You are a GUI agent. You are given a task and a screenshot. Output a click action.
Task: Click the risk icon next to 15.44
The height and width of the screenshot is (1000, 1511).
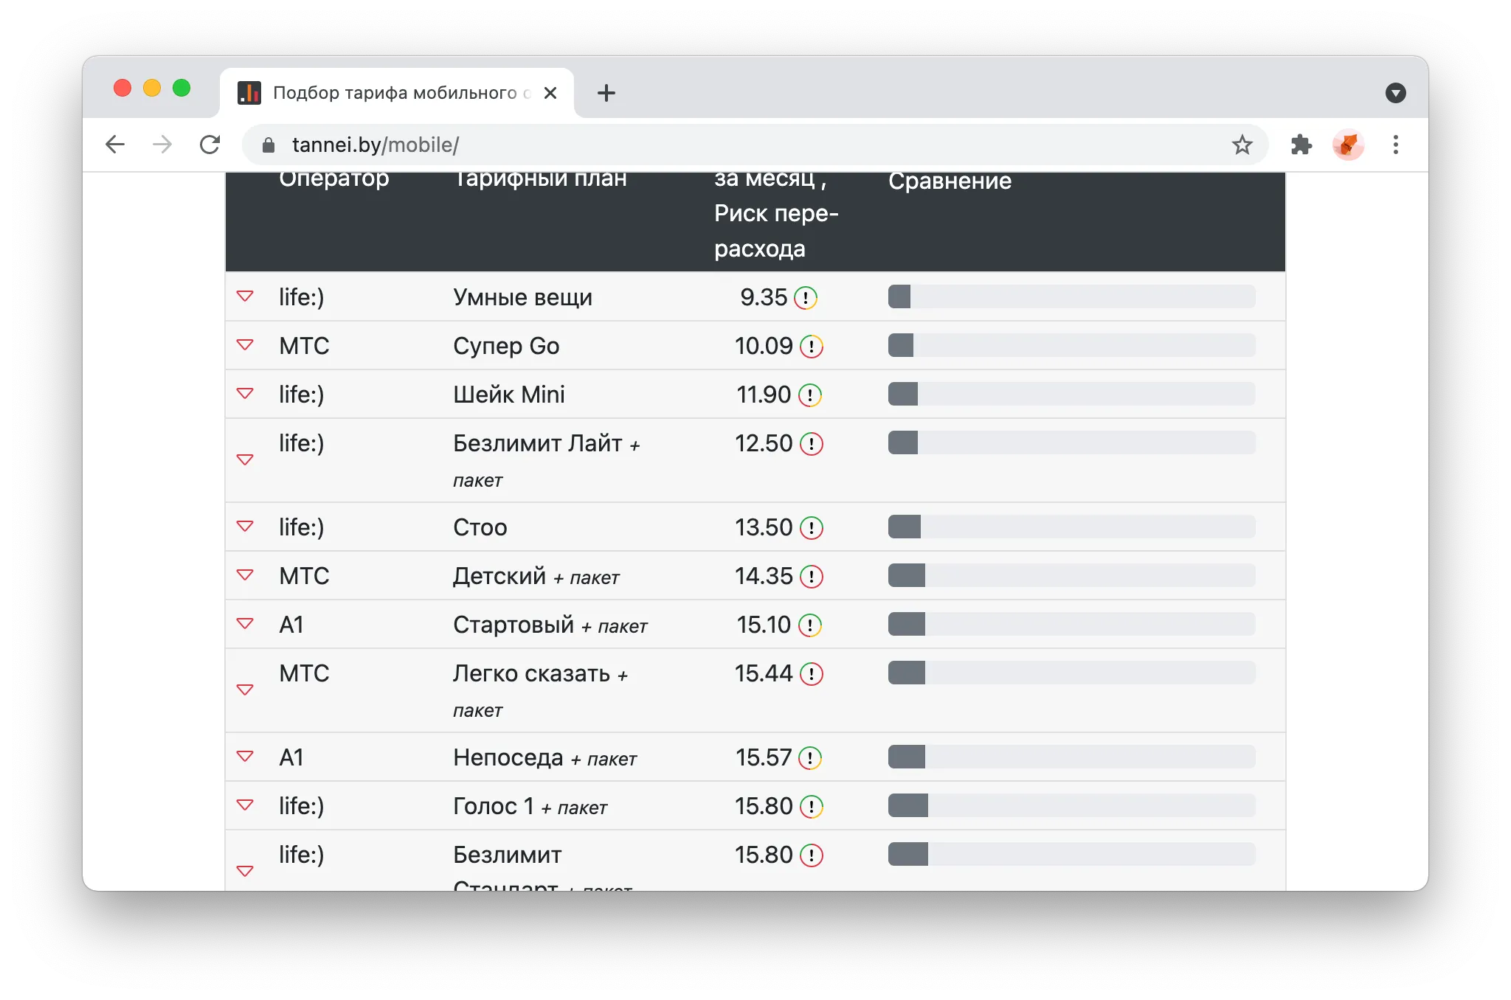tap(812, 674)
